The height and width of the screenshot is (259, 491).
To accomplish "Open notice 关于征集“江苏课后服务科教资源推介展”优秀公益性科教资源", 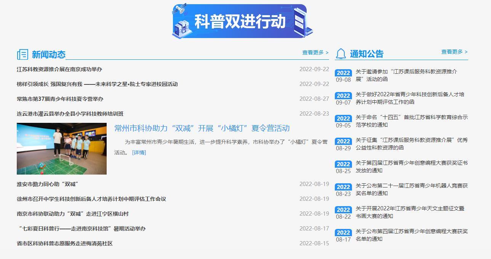I will pos(411,144).
